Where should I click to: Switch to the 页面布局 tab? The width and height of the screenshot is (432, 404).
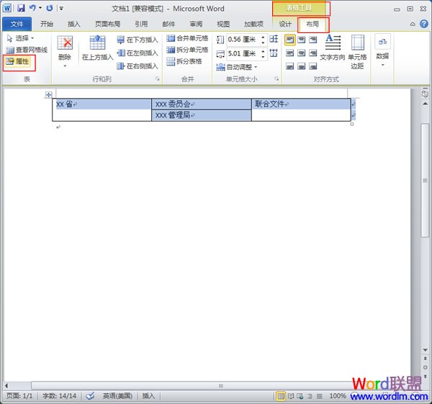108,24
